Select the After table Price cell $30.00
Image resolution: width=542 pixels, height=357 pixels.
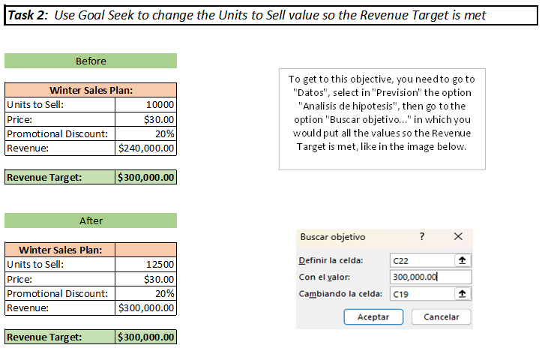[x=145, y=279]
